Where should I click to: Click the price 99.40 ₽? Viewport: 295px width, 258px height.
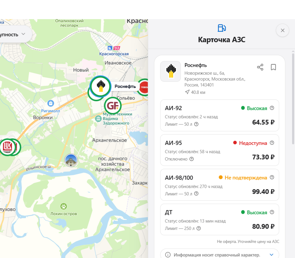click(263, 192)
